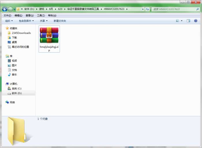Screen dimensions: 202x148
Task: Click the folder icon in address bar
Action: tap(18, 9)
